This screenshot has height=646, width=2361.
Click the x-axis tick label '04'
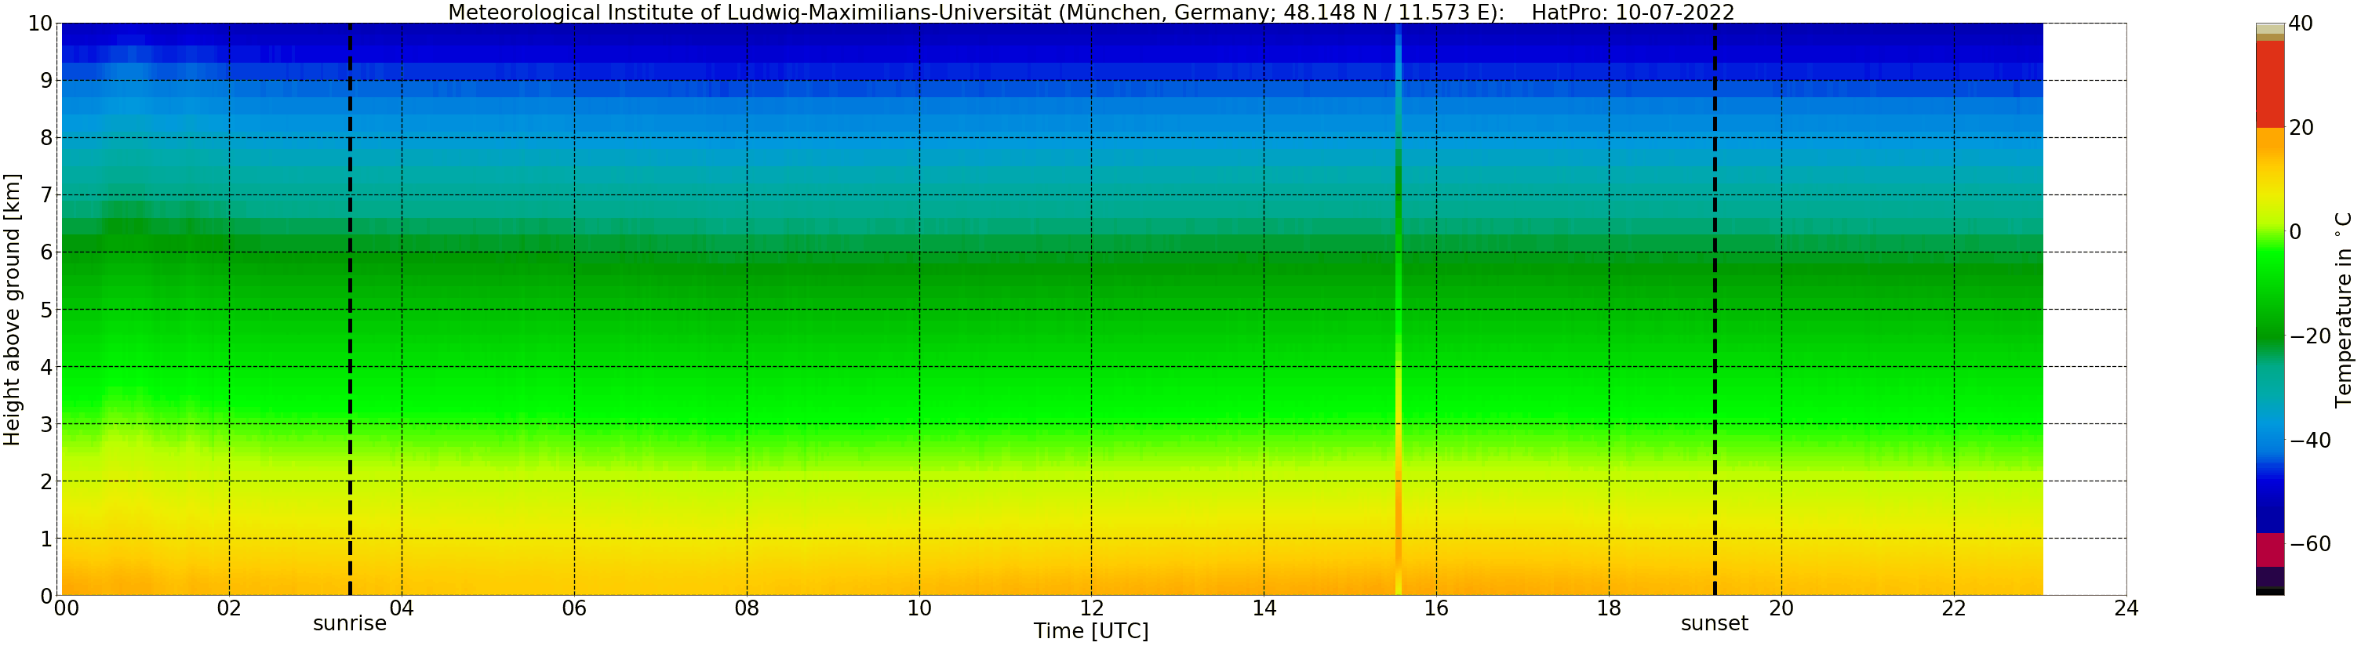(402, 608)
